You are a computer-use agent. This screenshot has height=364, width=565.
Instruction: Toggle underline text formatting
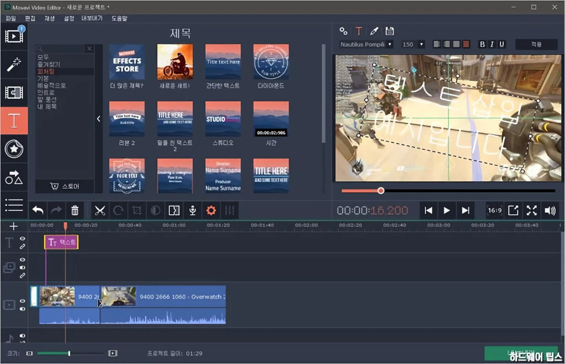(x=502, y=44)
